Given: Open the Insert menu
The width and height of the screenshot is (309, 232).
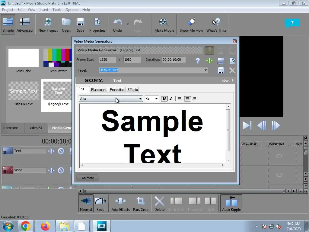Looking at the screenshot, I should pos(44,9).
